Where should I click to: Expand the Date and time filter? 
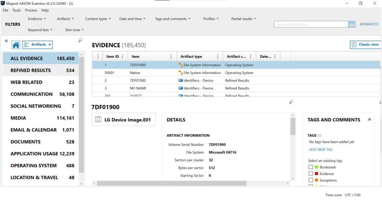132,19
